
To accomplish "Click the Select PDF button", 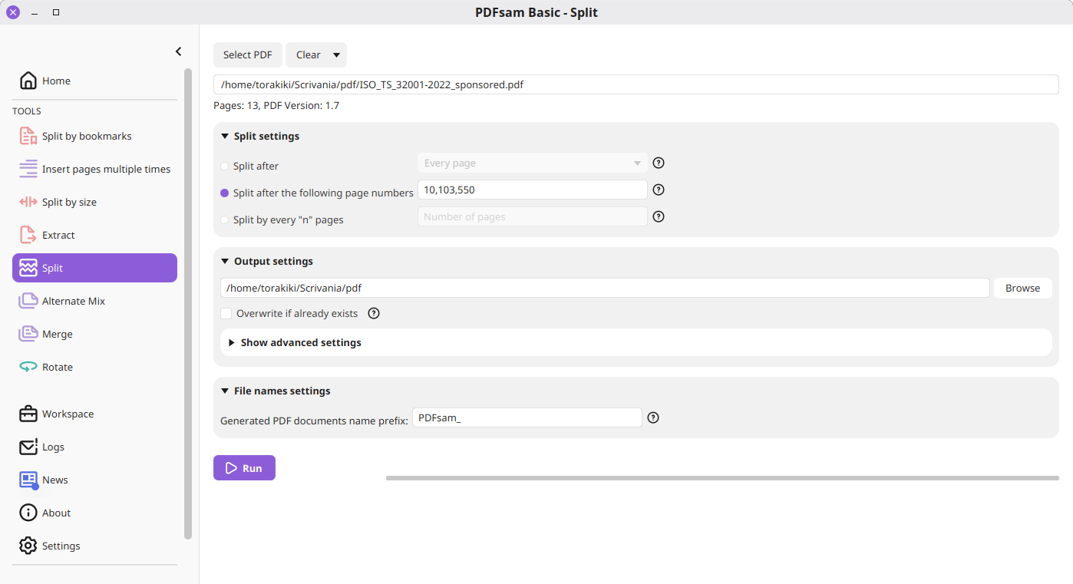I will [248, 55].
